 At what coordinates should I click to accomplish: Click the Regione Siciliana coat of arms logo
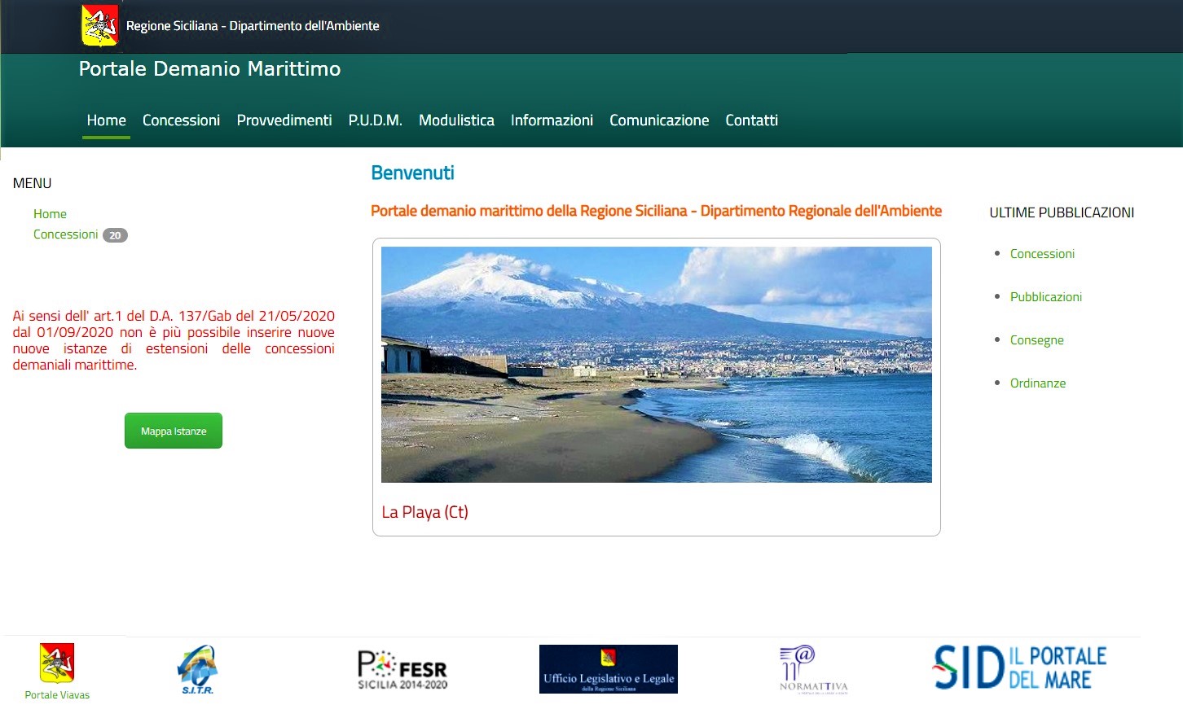click(x=99, y=24)
